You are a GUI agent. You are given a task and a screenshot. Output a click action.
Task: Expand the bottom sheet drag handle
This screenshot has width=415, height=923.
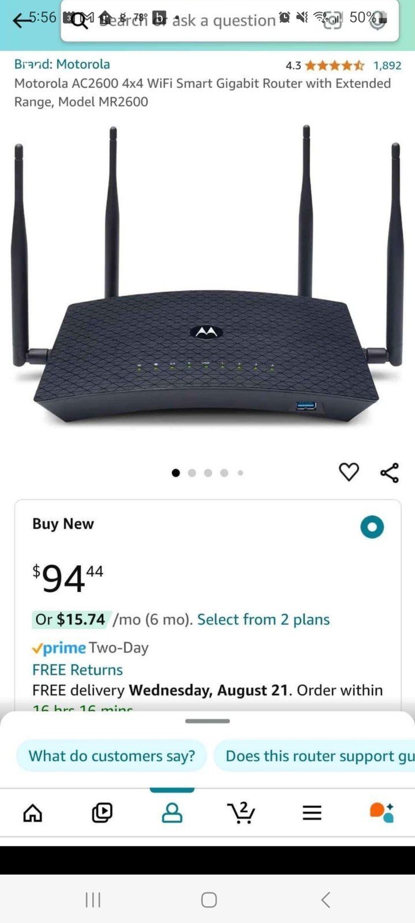pos(207,721)
